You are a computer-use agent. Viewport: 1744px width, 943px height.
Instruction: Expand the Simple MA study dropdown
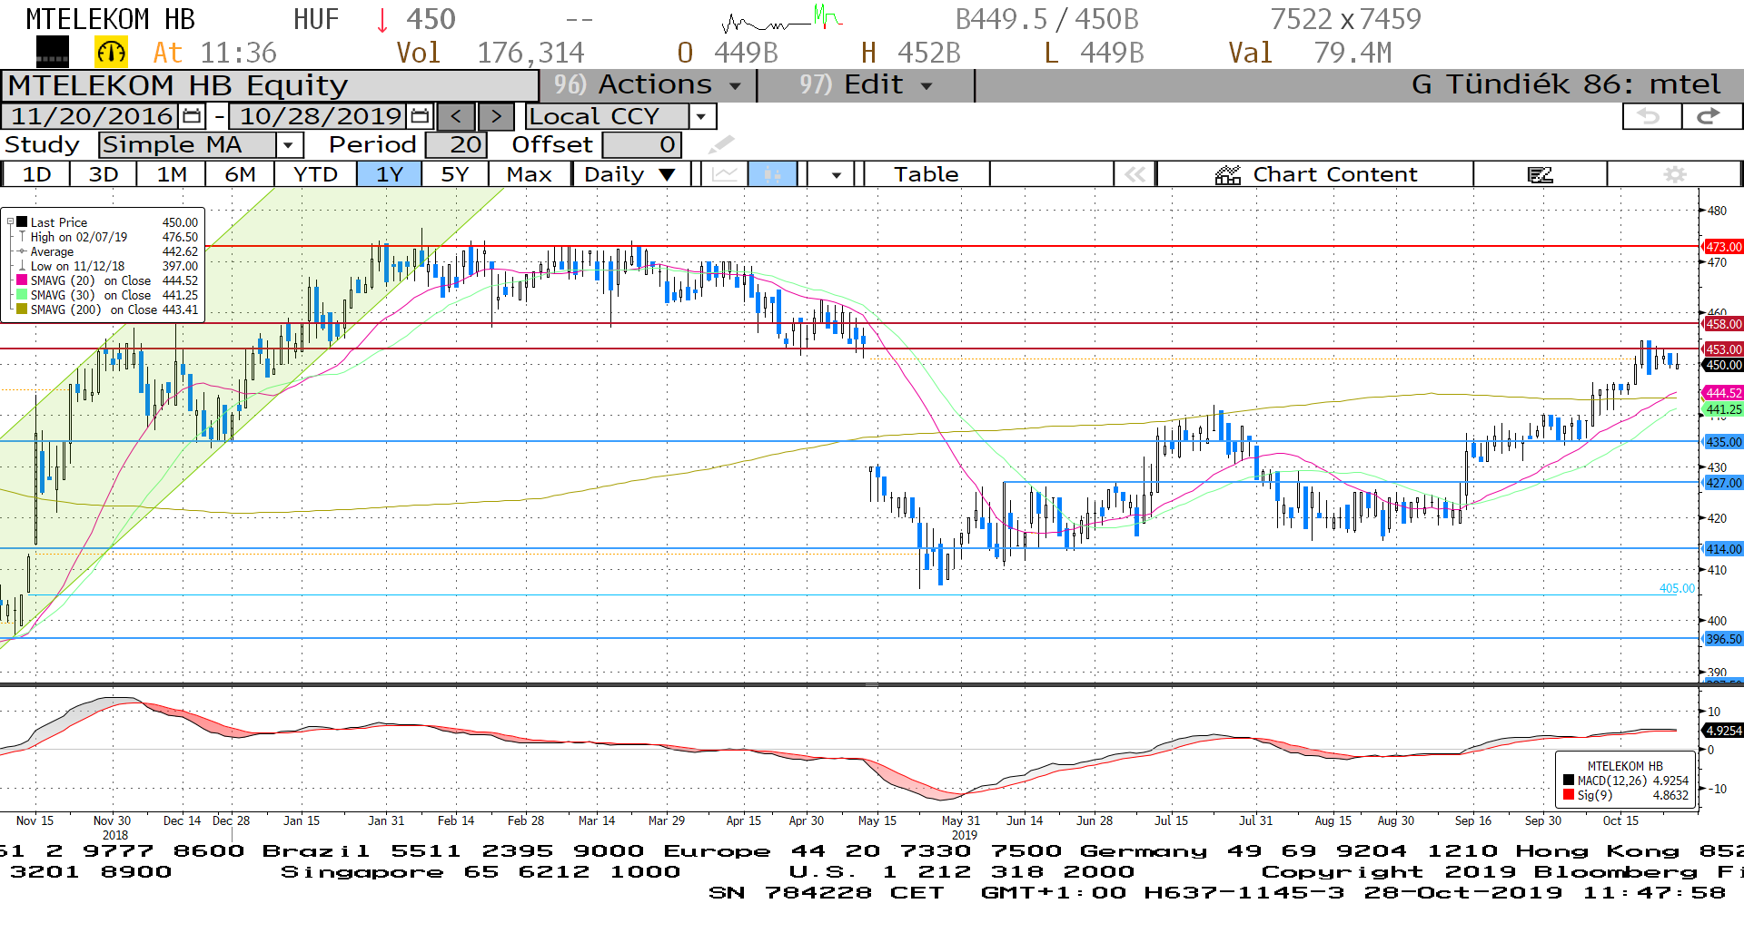pyautogui.click(x=288, y=144)
